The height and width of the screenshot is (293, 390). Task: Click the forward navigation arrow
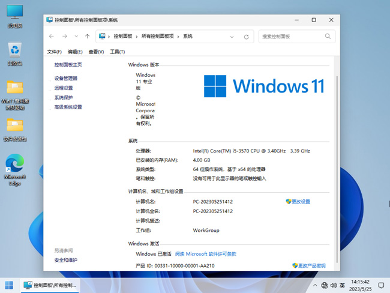click(x=65, y=37)
